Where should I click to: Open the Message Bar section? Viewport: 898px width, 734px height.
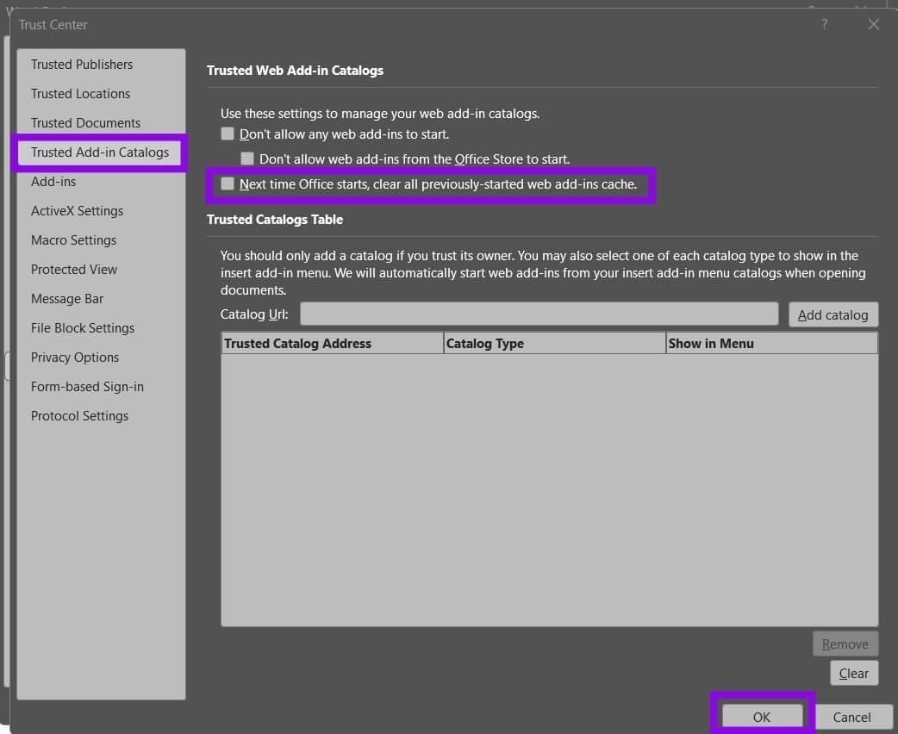click(67, 298)
